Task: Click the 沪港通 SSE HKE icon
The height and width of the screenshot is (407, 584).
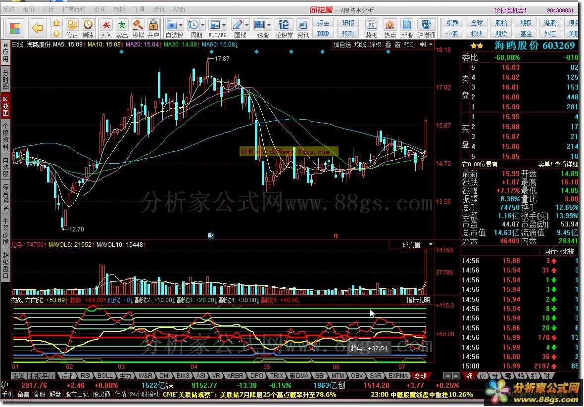Action: pos(427,29)
